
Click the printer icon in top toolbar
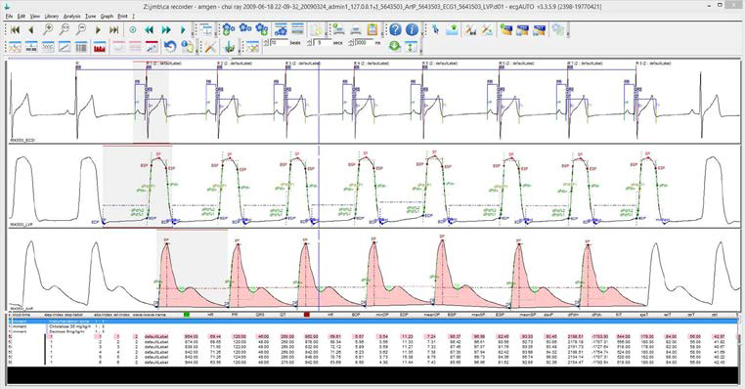point(356,29)
